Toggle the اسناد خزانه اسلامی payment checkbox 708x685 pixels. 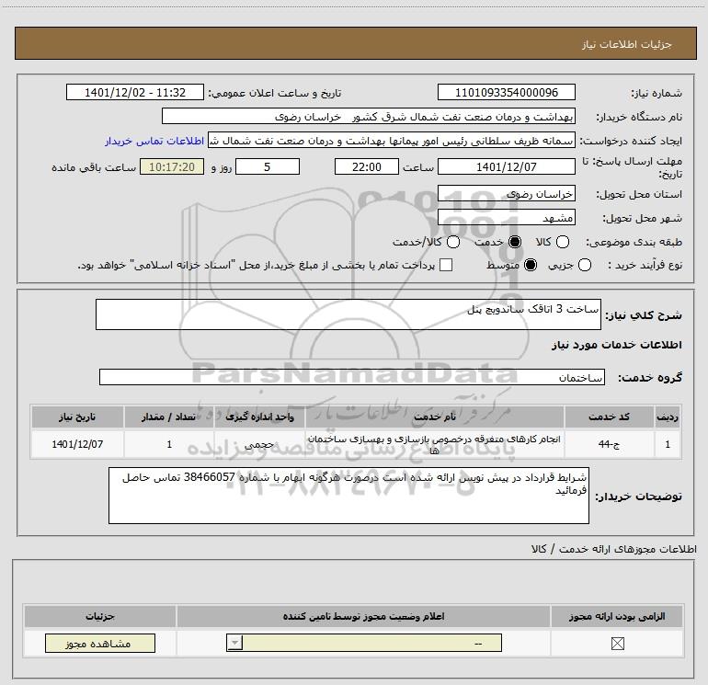[x=446, y=265]
